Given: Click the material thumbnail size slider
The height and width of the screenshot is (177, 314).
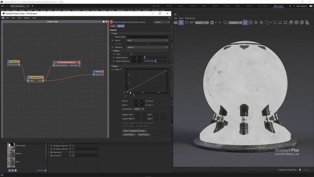Looking at the screenshot, I should pyautogui.click(x=41, y=171).
